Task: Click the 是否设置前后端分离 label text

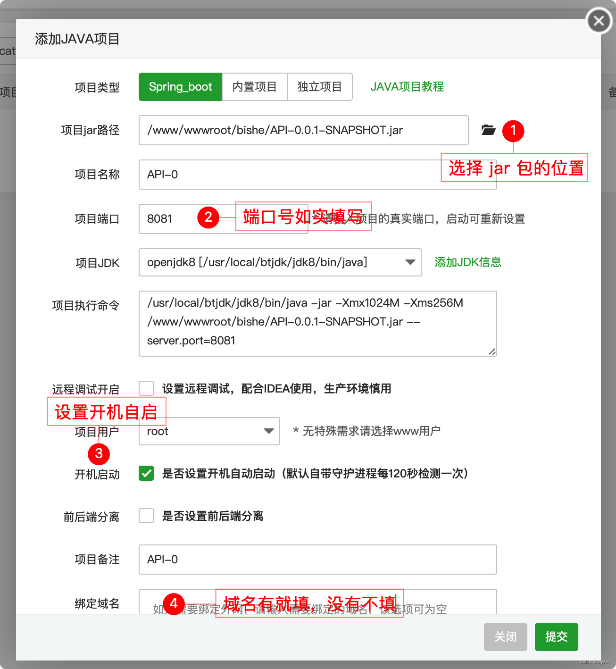Action: pos(213,516)
